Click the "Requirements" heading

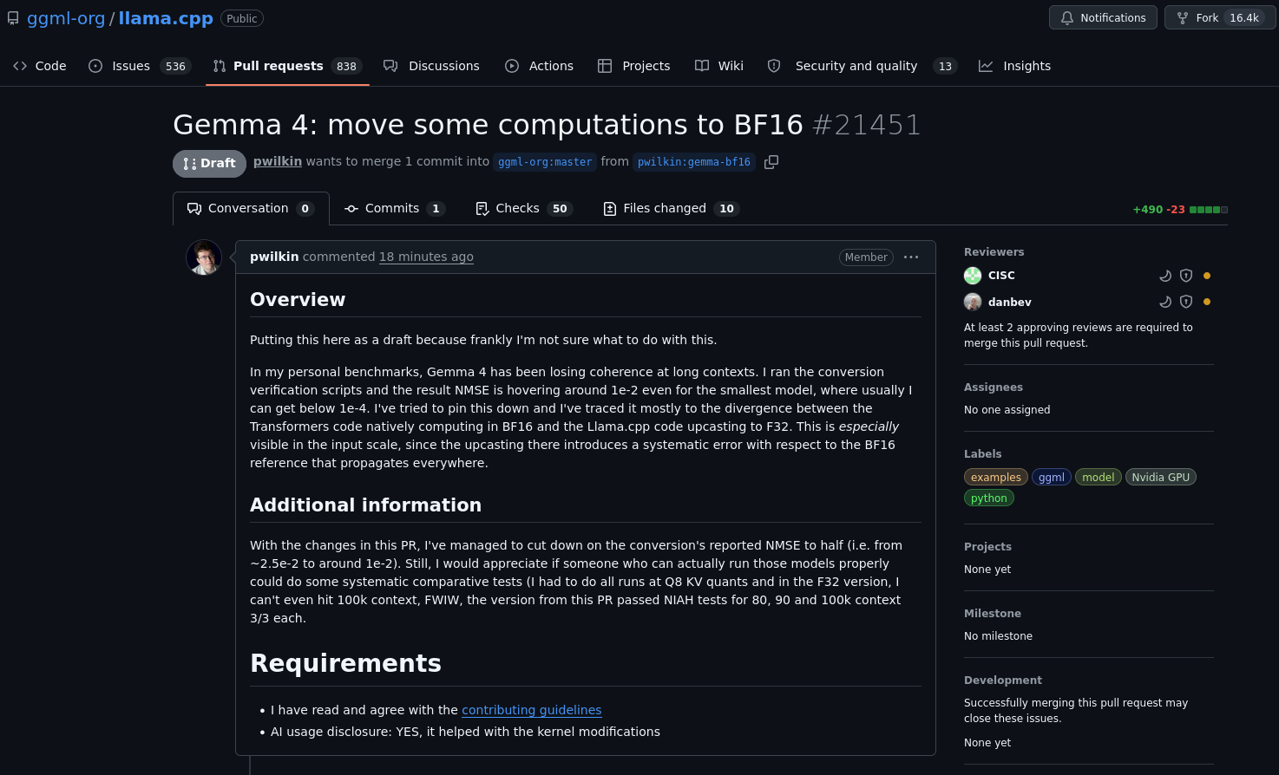click(345, 663)
